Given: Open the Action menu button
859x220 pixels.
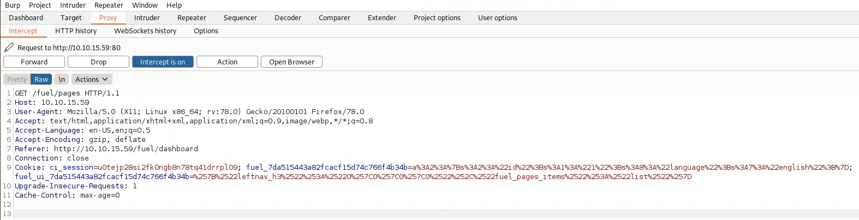Looking at the screenshot, I should tap(227, 62).
